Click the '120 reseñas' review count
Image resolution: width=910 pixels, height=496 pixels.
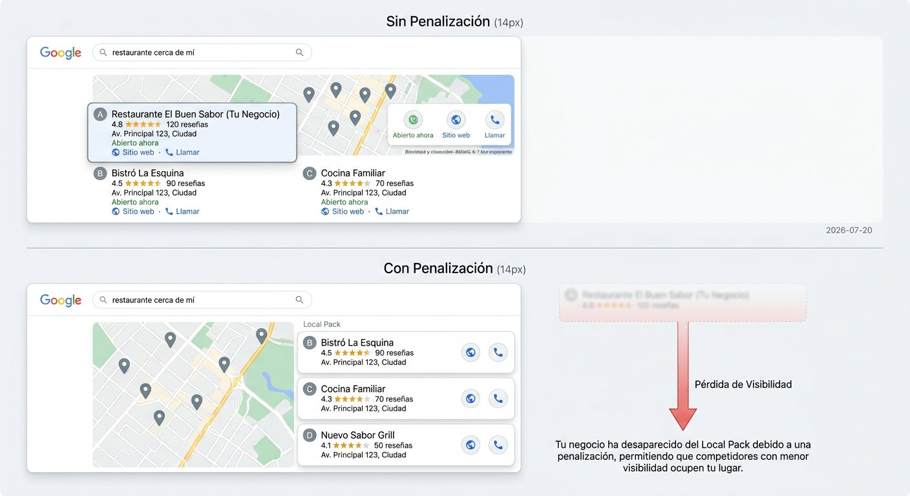(187, 125)
